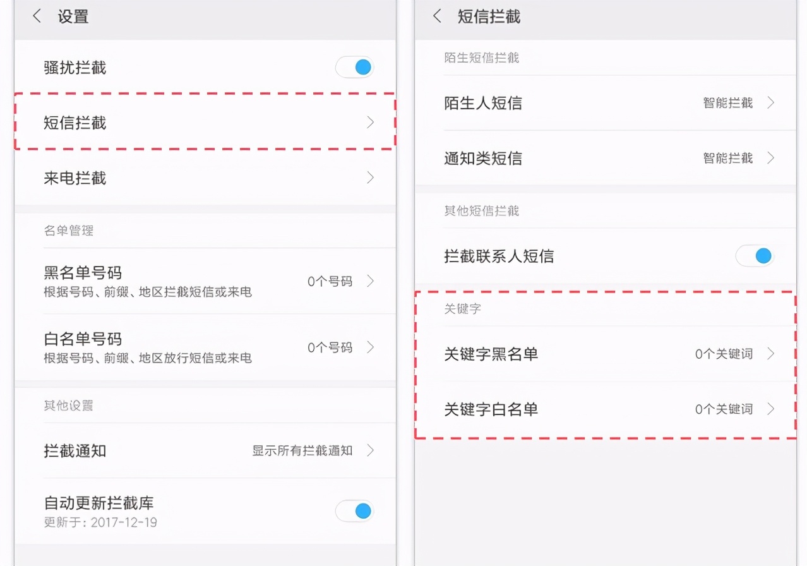Open 通知类短信 option

pyautogui.click(x=606, y=158)
